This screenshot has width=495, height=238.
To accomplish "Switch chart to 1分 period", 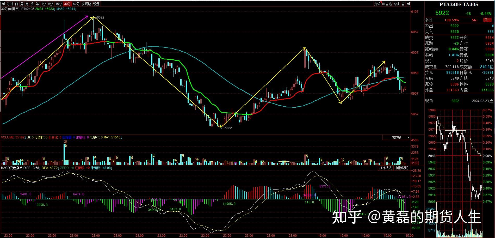I will click(x=44, y=4).
